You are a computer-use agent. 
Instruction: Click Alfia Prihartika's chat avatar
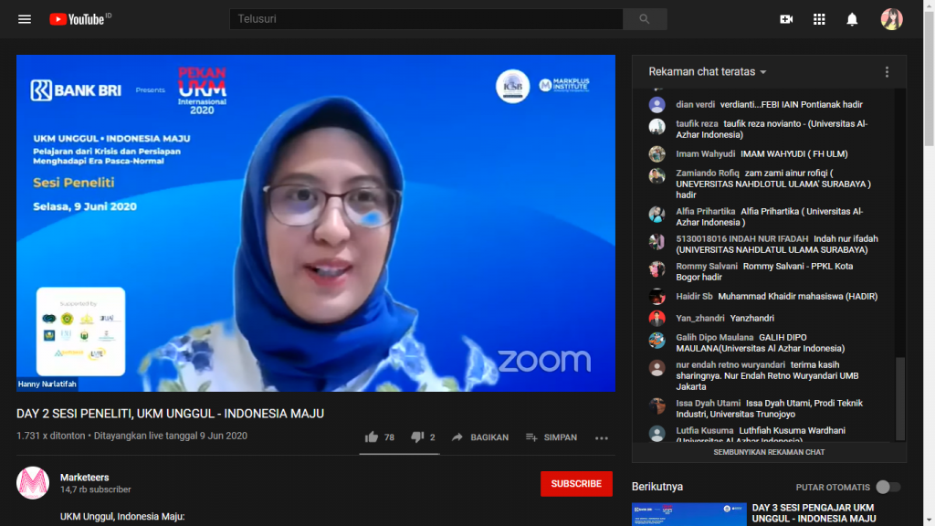[657, 214]
